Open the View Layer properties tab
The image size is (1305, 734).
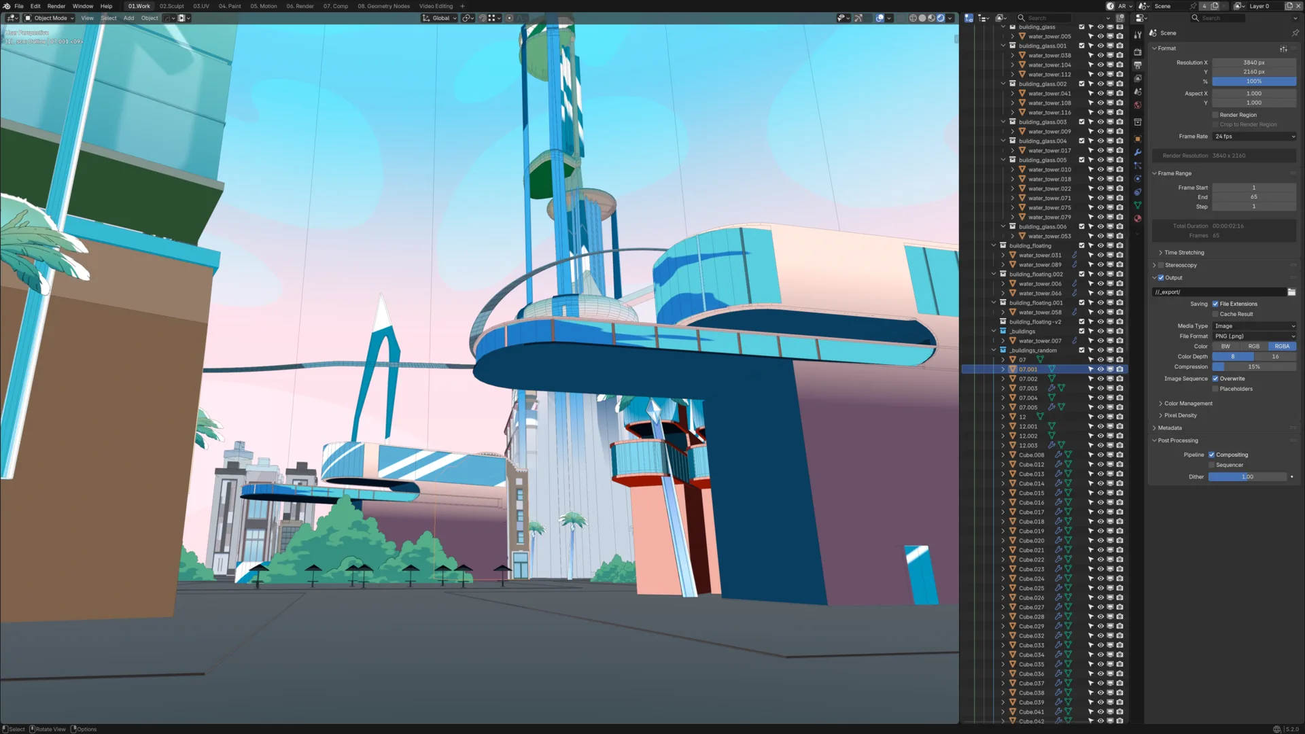(x=1138, y=78)
